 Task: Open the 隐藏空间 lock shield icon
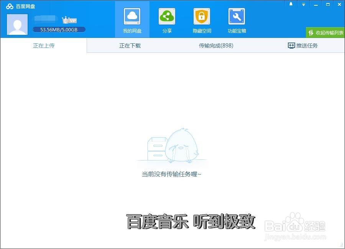(x=202, y=16)
